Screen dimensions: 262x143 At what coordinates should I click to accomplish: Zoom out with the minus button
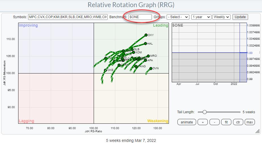point(214,122)
